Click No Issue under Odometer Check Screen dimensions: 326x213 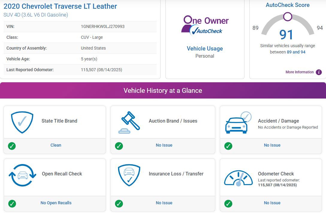pyautogui.click(x=272, y=203)
